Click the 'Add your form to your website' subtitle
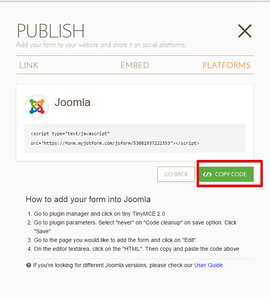 (101, 45)
